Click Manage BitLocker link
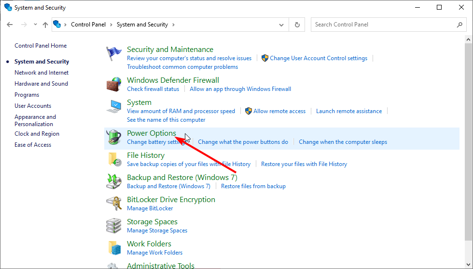 pyautogui.click(x=150, y=208)
